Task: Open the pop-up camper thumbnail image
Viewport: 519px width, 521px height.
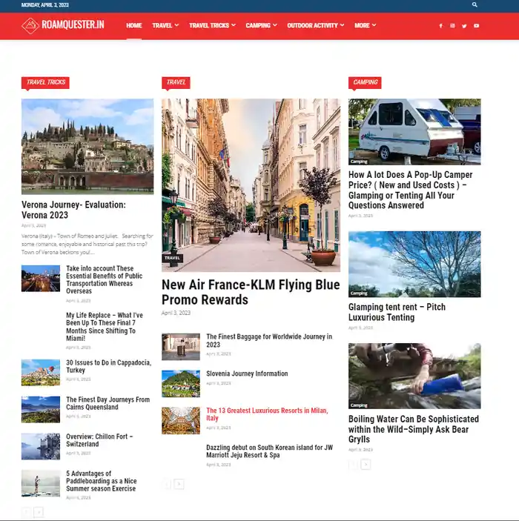Action: [x=414, y=132]
